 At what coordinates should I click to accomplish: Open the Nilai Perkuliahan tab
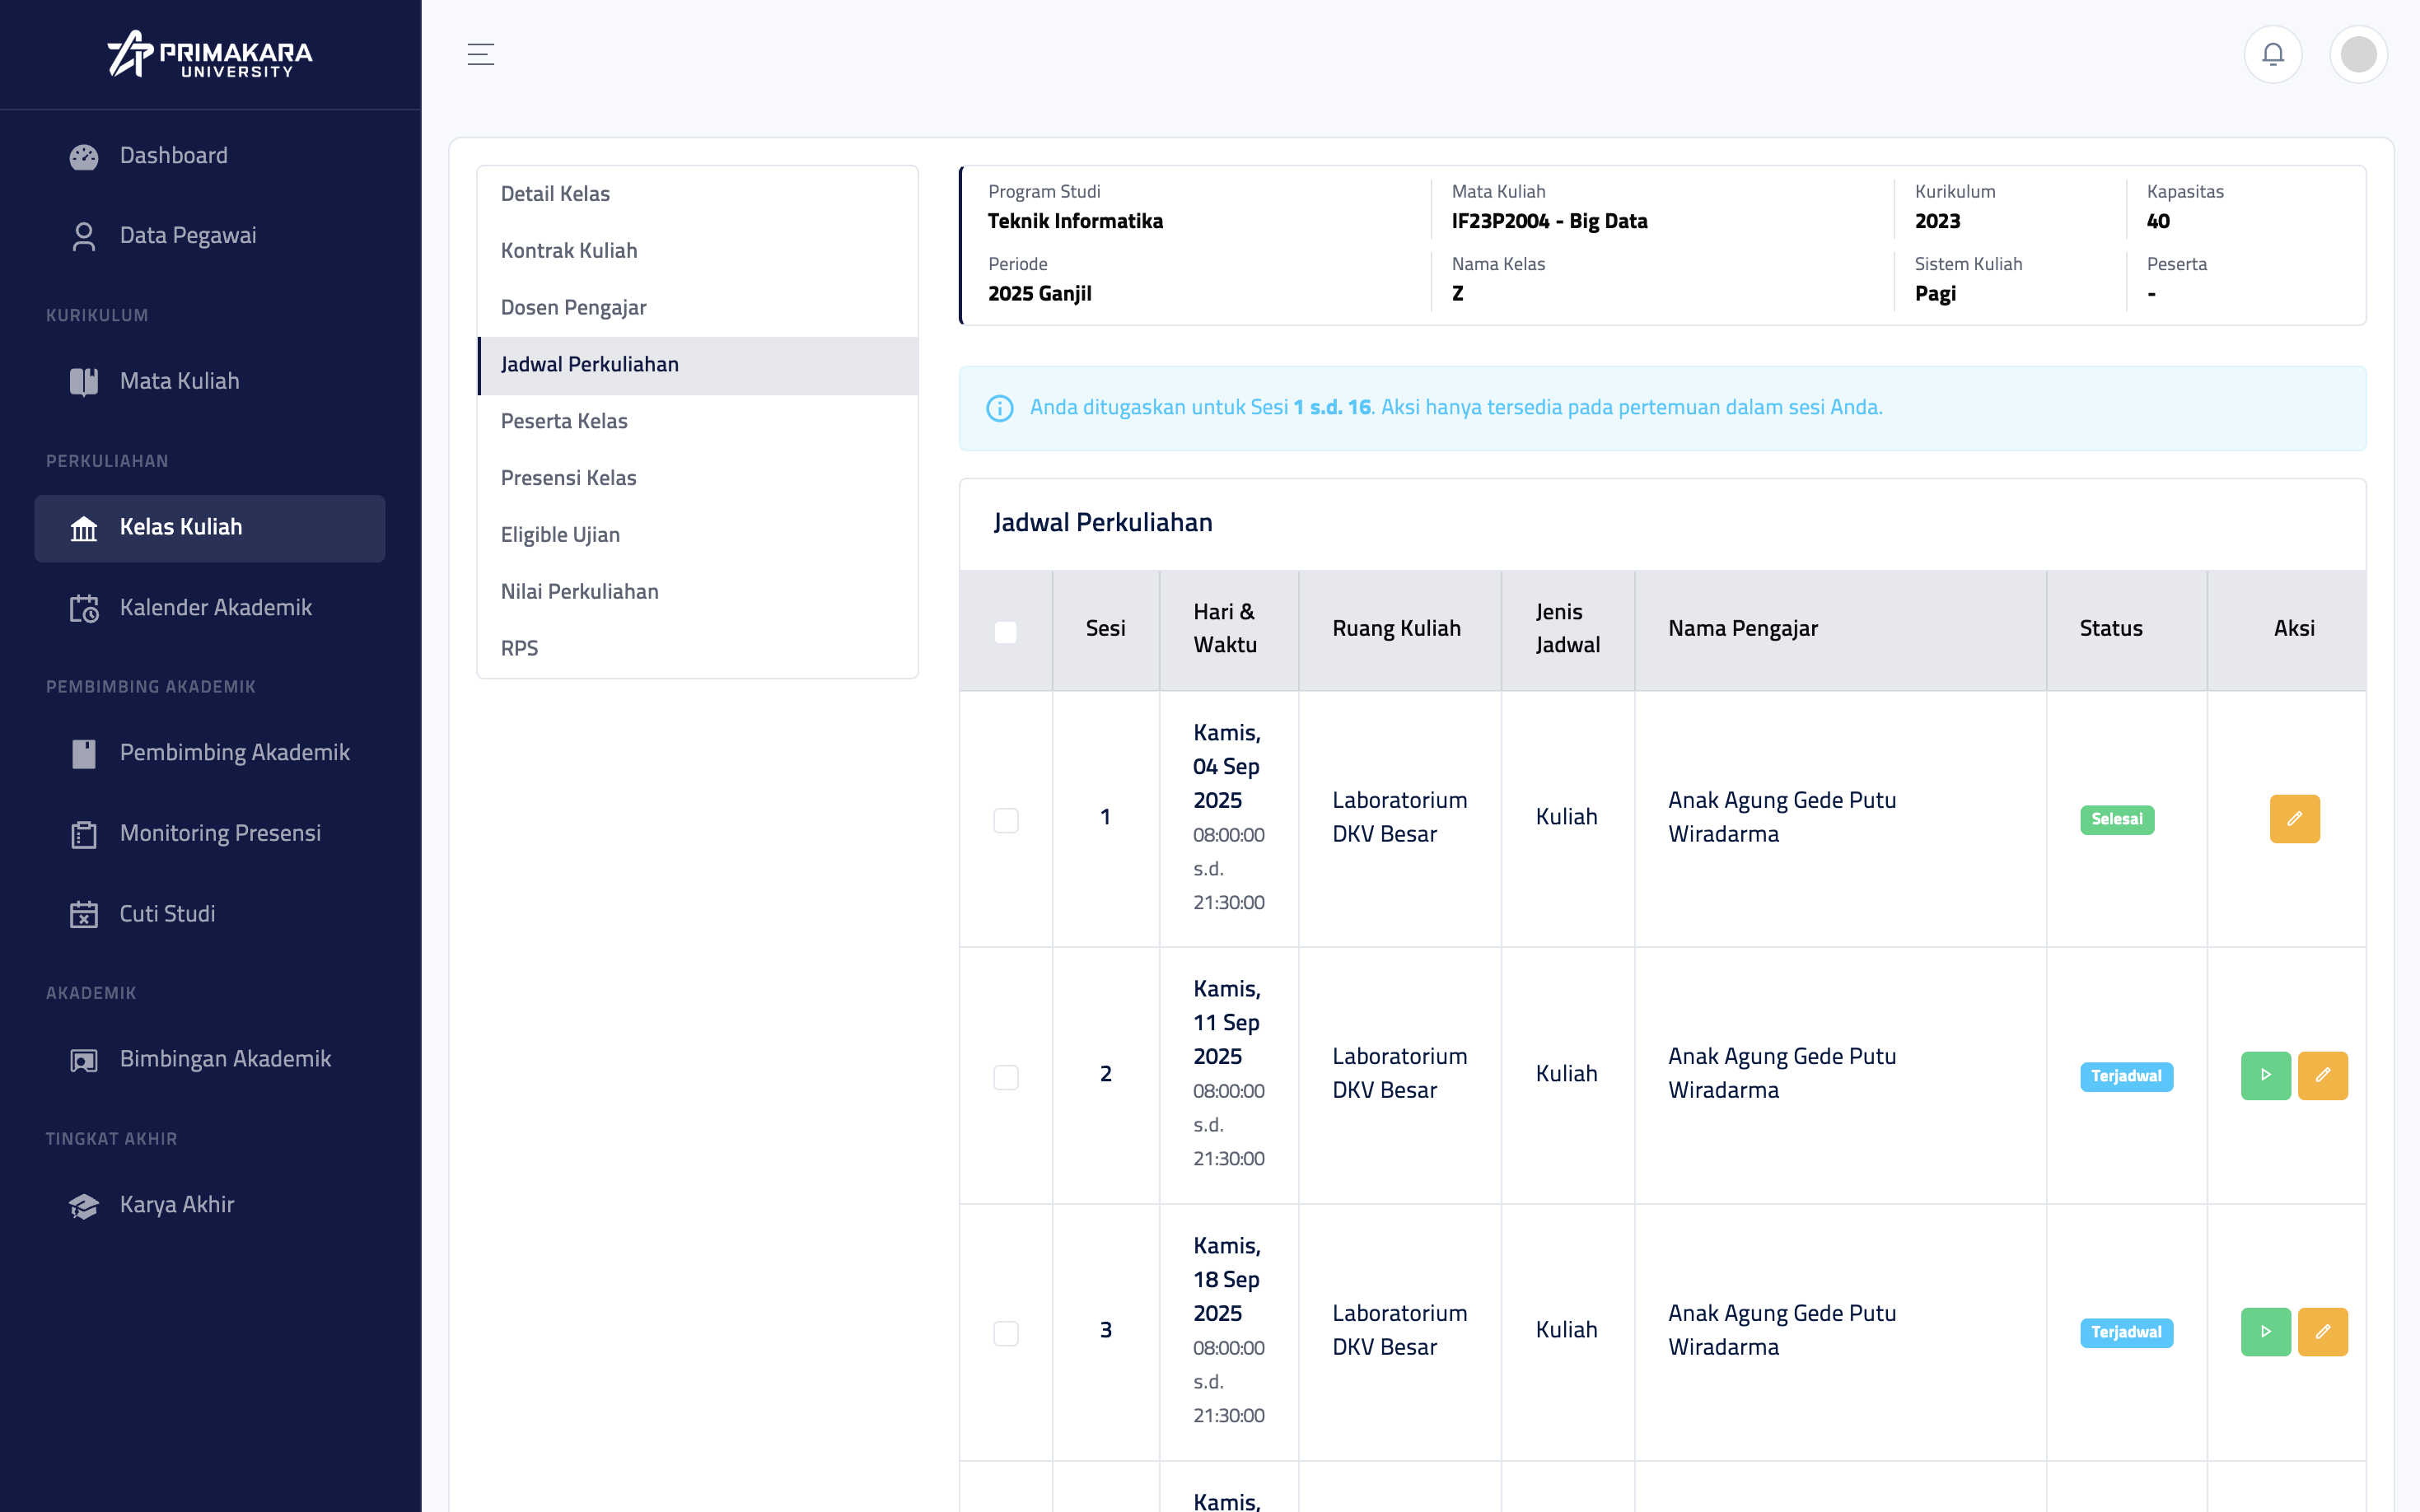pyautogui.click(x=698, y=592)
